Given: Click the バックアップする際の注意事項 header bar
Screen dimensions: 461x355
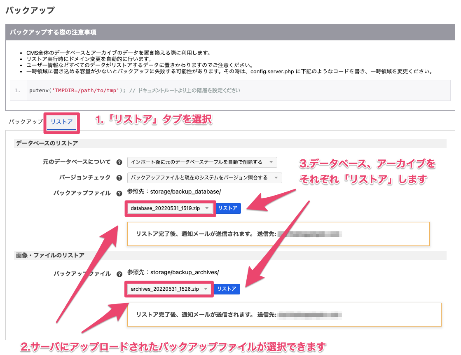Looking at the screenshot, I should point(230,33).
